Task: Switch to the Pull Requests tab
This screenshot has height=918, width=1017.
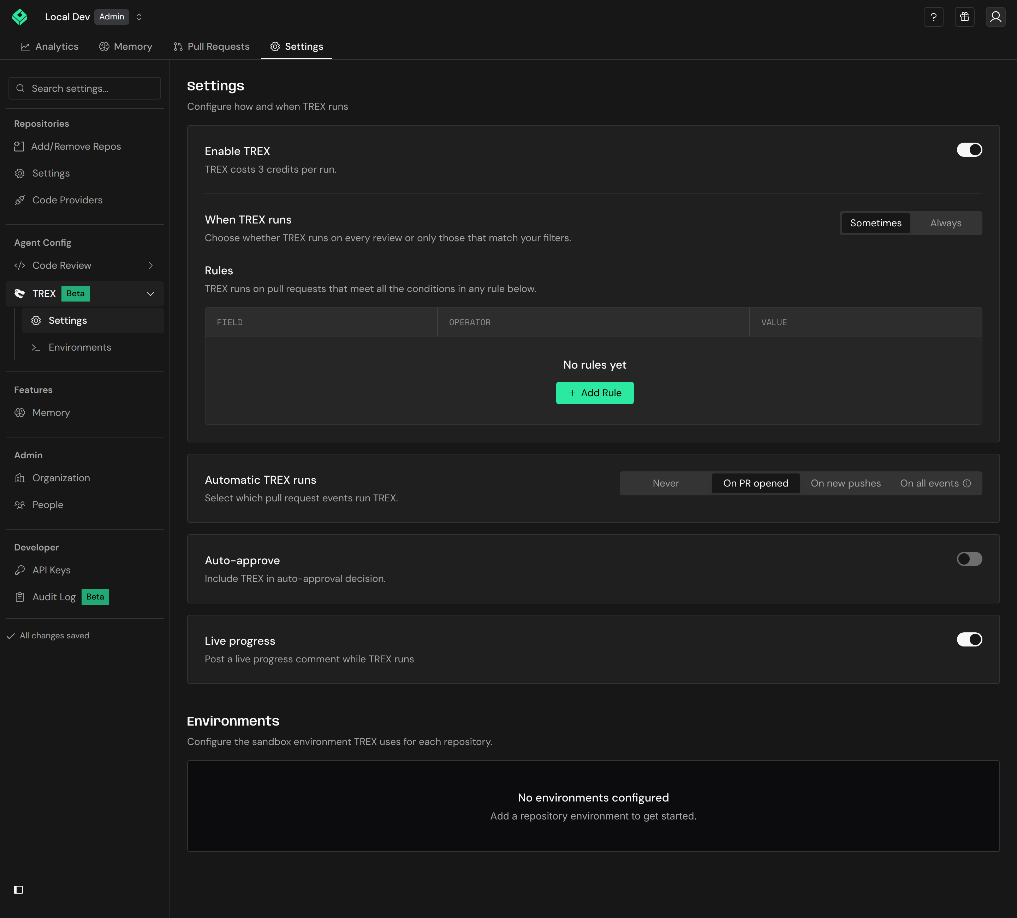Action: point(212,46)
